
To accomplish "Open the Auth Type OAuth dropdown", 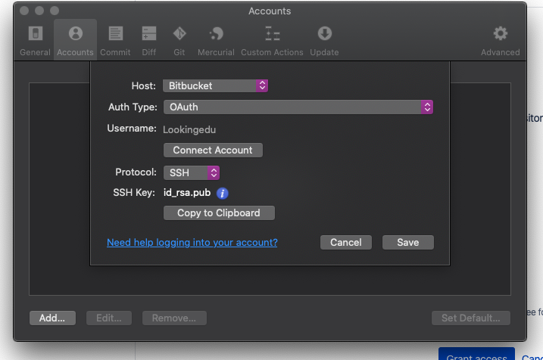I will coord(298,107).
